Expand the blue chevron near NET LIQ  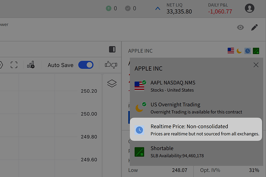point(158,8)
